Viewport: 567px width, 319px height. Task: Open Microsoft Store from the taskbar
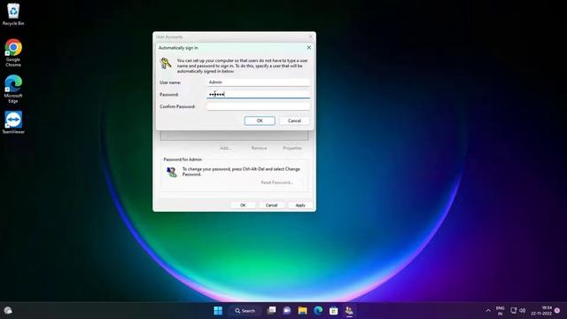click(x=333, y=311)
